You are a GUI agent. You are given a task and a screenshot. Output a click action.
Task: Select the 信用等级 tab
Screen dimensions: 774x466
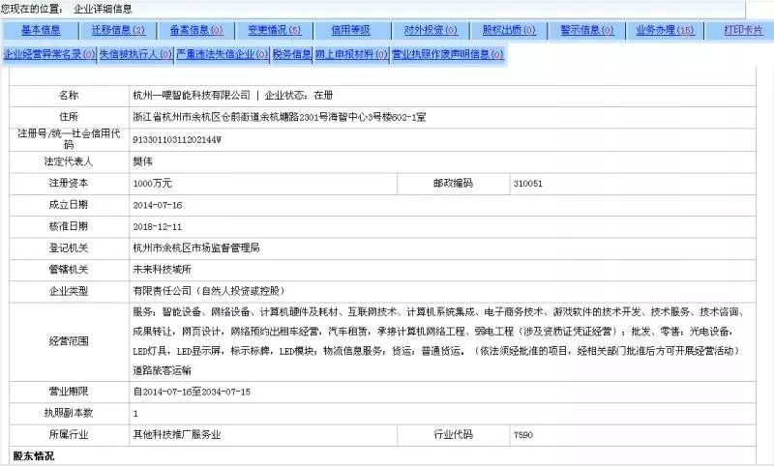coord(350,30)
